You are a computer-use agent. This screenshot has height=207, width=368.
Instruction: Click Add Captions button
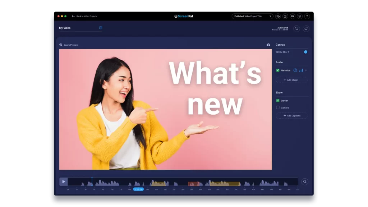[x=292, y=116]
